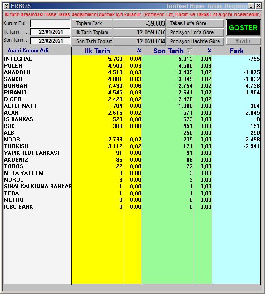Click the Toplam Fark label button
The height and width of the screenshot is (294, 265).
[x=92, y=23]
